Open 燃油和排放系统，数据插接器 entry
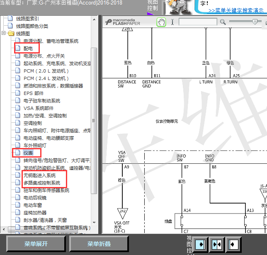Screen dimensions: 267x255 pos(53,86)
